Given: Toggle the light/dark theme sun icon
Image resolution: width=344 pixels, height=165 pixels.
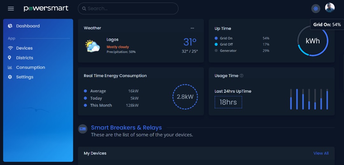Looking at the screenshot, I should 316,9.
